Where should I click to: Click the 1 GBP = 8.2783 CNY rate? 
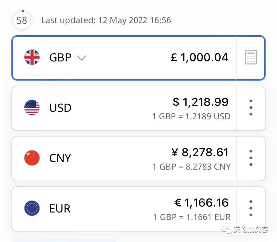191,167
